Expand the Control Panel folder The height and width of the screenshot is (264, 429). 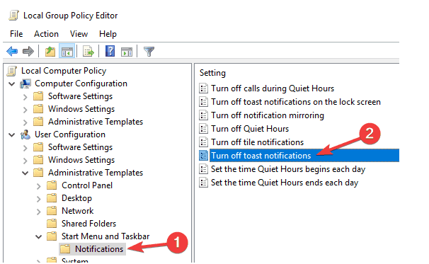point(38,186)
